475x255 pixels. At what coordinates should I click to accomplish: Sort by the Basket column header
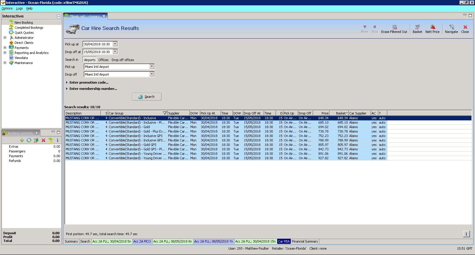339,113
